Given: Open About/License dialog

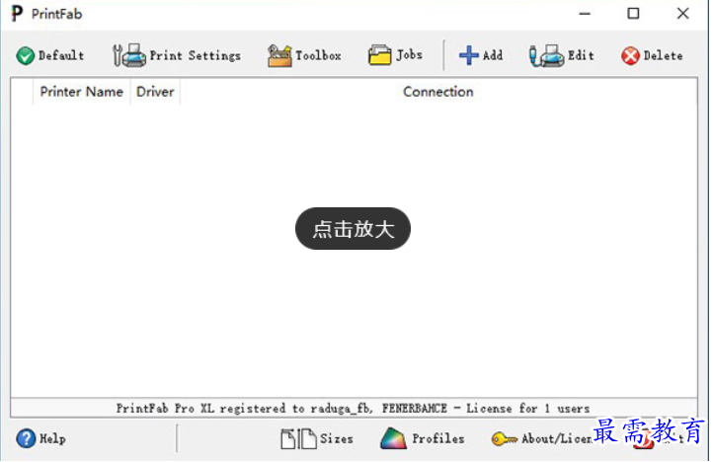Looking at the screenshot, I should 541,439.
